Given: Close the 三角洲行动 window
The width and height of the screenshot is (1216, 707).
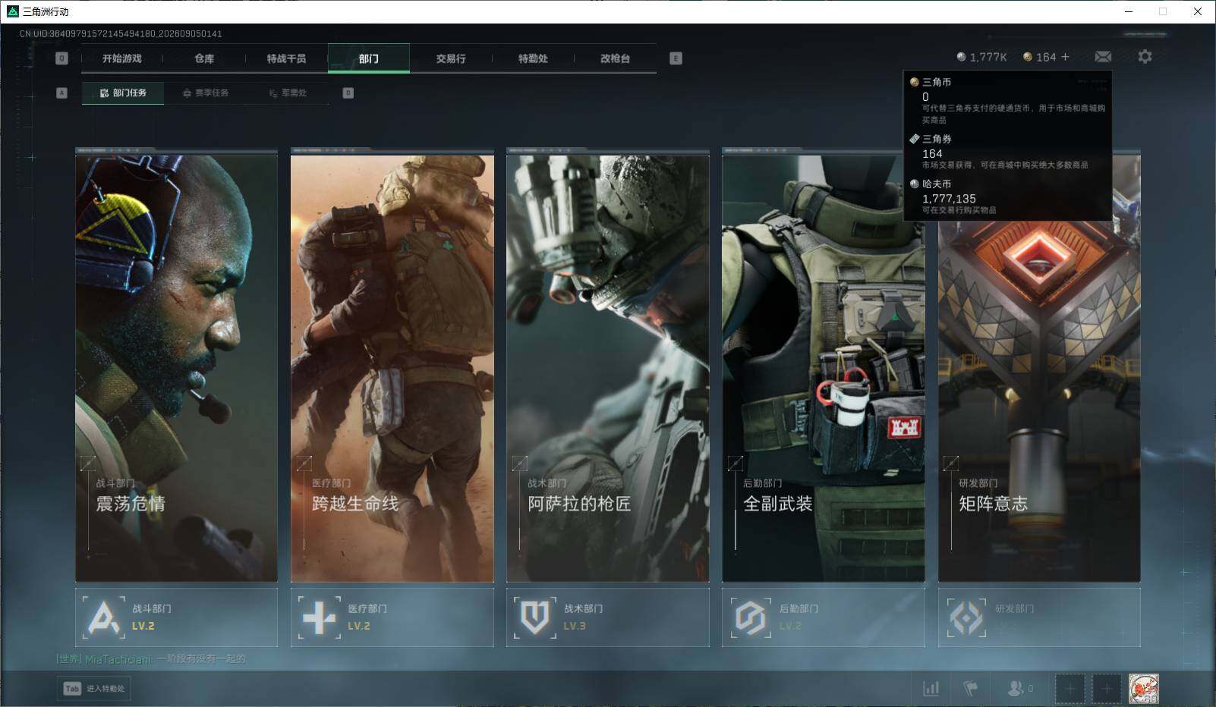Looking at the screenshot, I should (x=1198, y=11).
